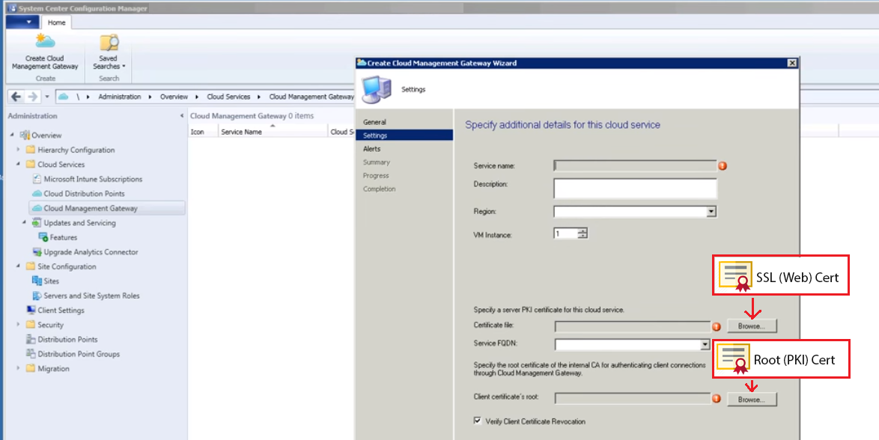
Task: Click the Updates and Servicing icon
Action: coord(37,222)
